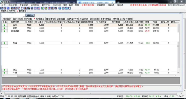Switch to the 預約委託 tab

7,19
